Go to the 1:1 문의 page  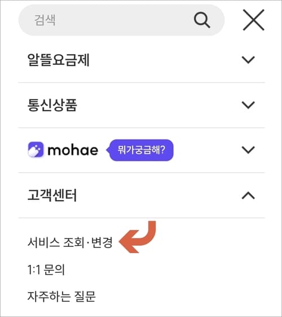tap(46, 270)
